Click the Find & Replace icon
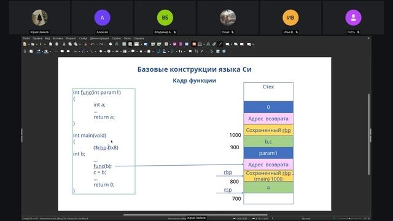The image size is (393, 221). point(111,44)
